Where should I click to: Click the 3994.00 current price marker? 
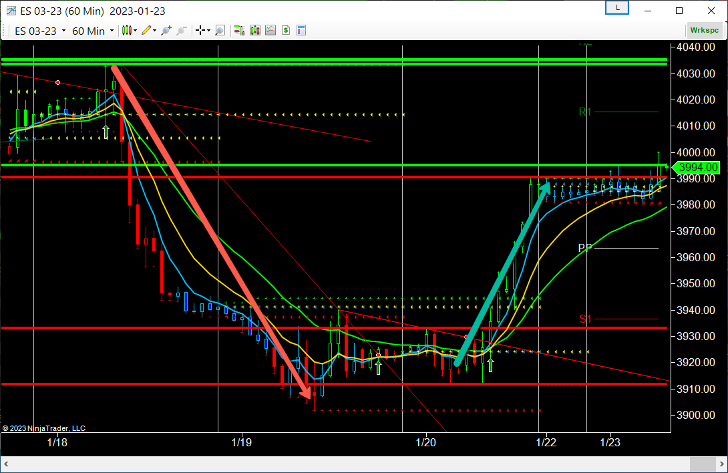pos(696,167)
